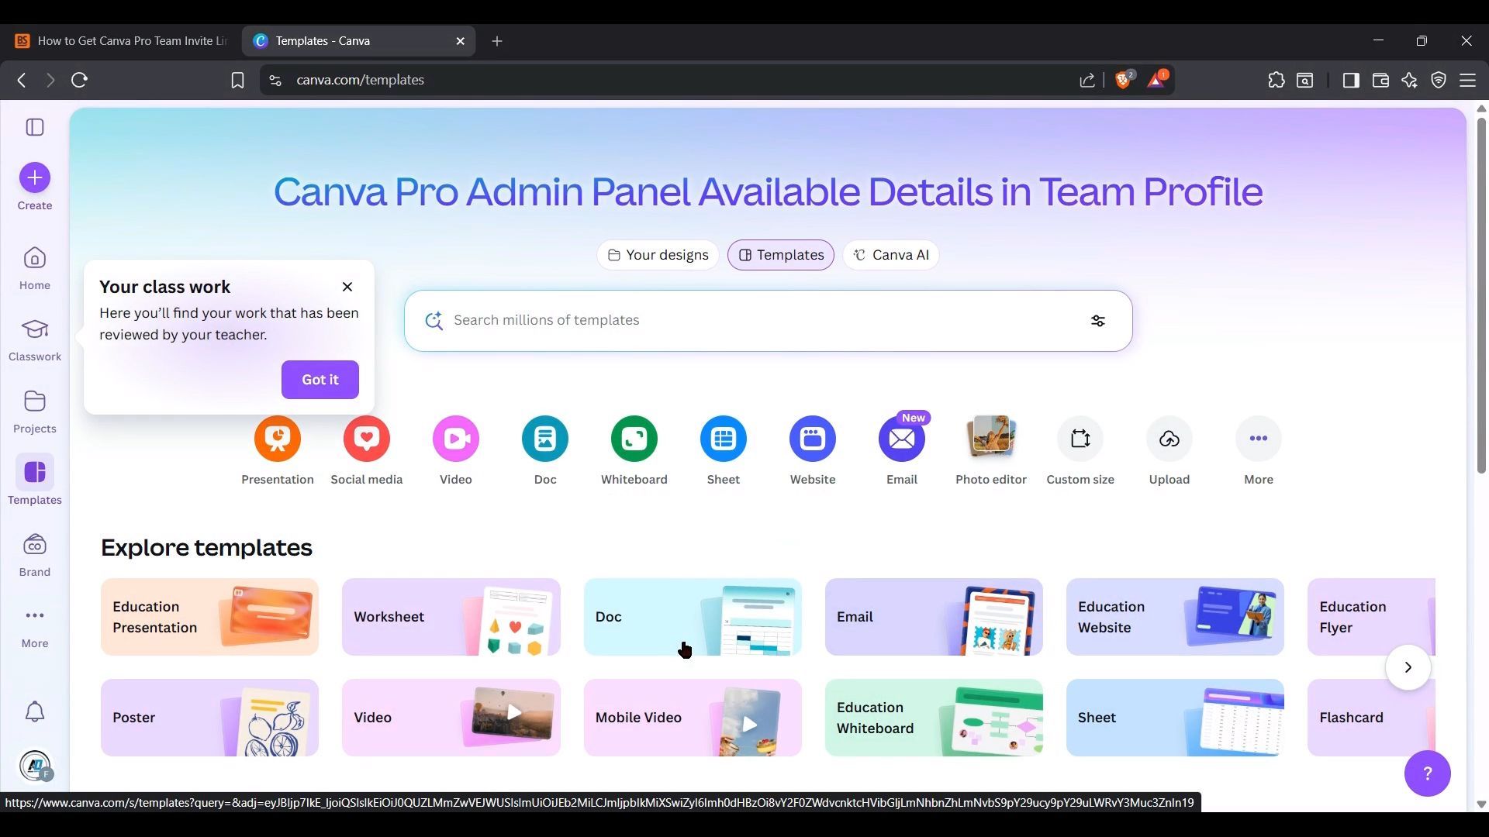1489x837 pixels.
Task: Choose the Custom size option
Action: 1080,439
